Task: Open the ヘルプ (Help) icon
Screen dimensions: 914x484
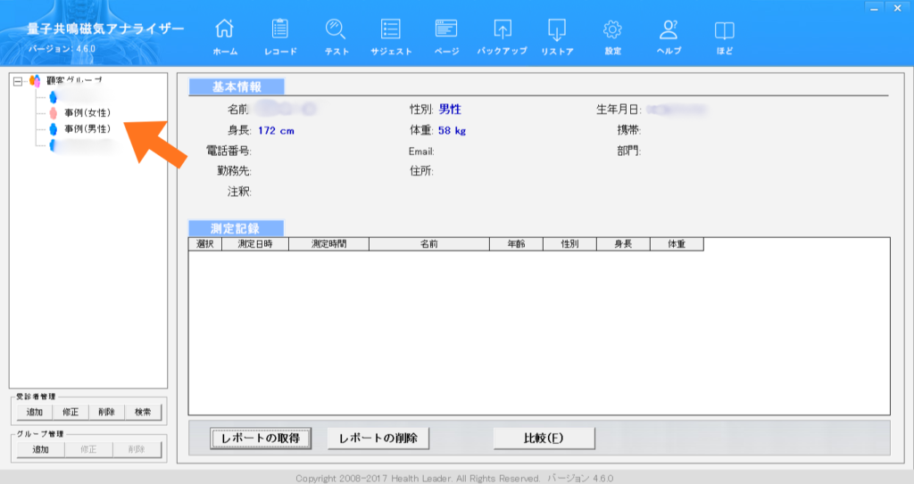Action: click(669, 29)
